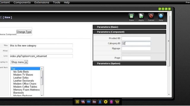Open the Tools menu
This screenshot has width=190, height=106.
pos(56,2)
